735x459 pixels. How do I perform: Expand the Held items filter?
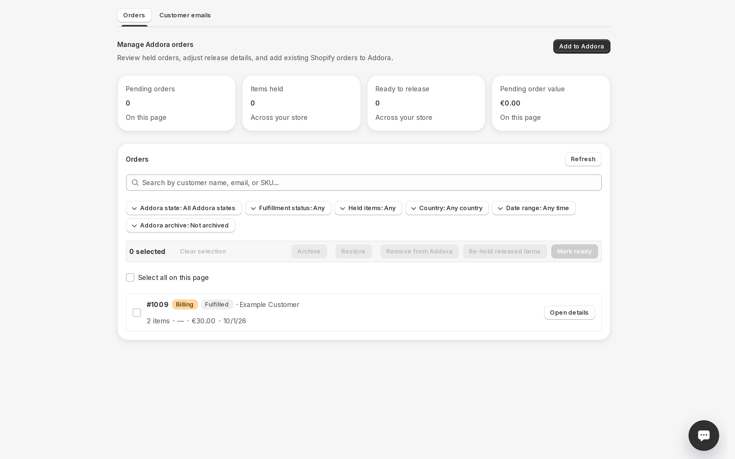(368, 208)
